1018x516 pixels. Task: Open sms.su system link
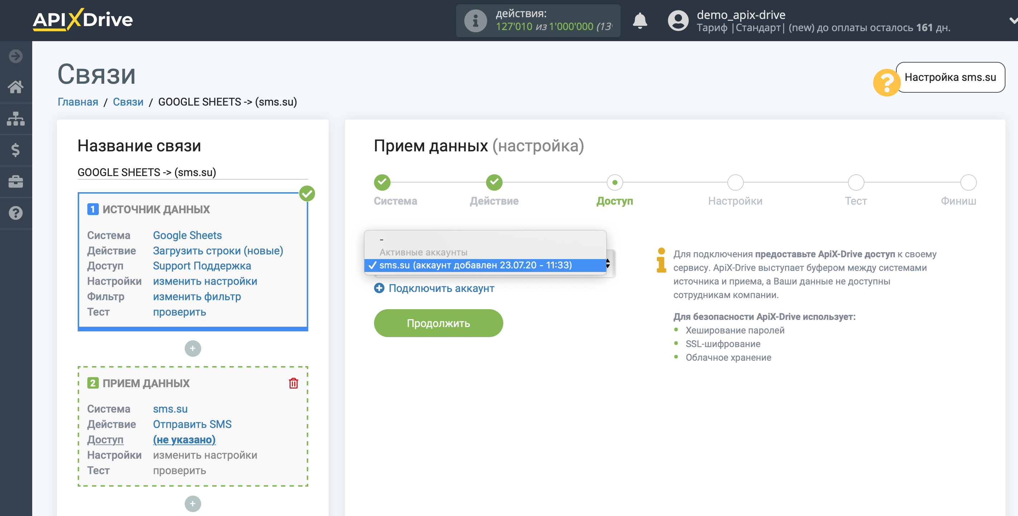click(x=170, y=409)
